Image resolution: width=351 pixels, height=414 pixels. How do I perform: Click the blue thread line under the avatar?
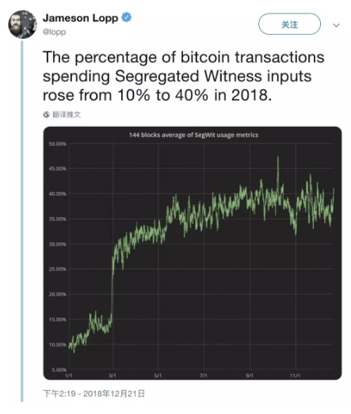22,220
